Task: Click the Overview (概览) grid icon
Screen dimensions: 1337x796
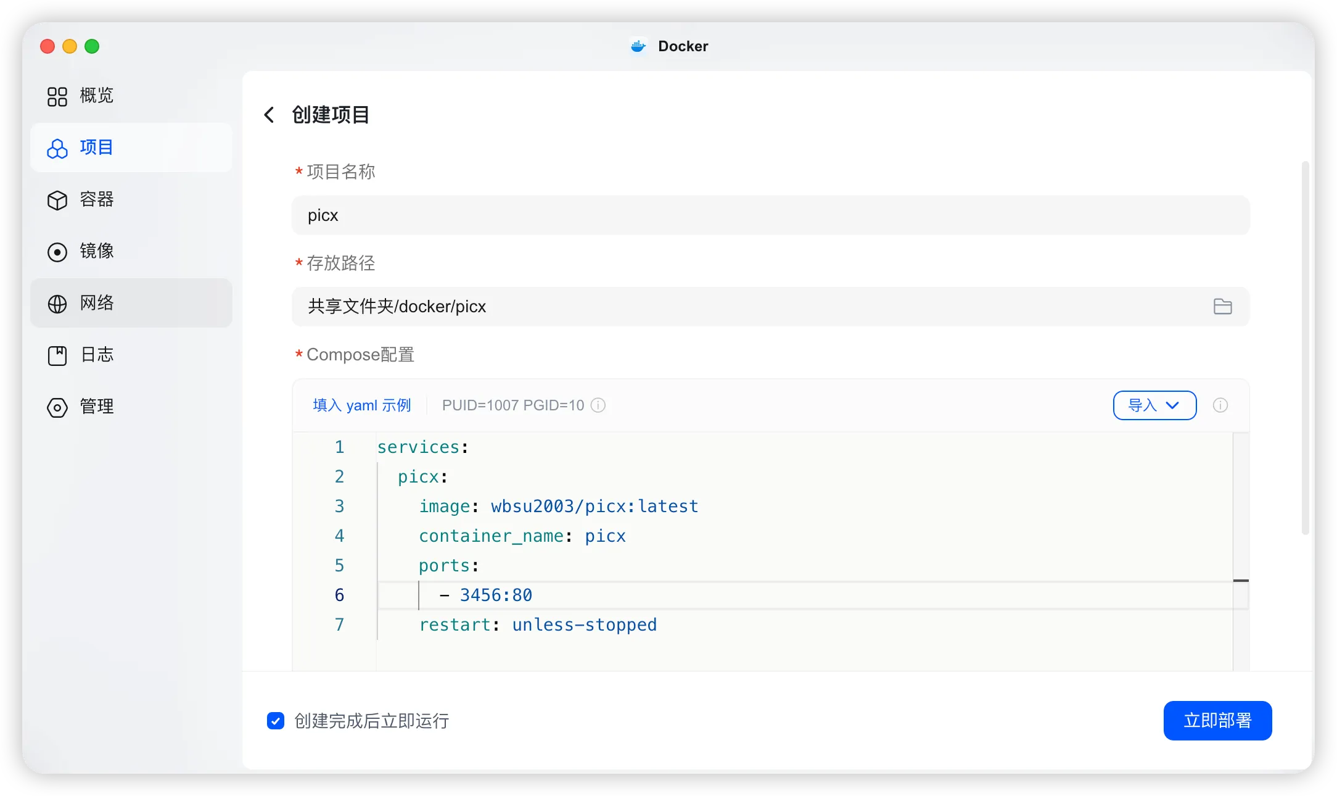Action: tap(57, 96)
